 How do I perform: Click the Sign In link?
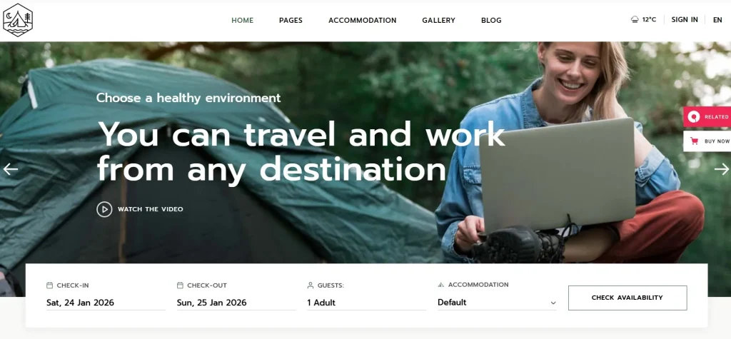[685, 19]
